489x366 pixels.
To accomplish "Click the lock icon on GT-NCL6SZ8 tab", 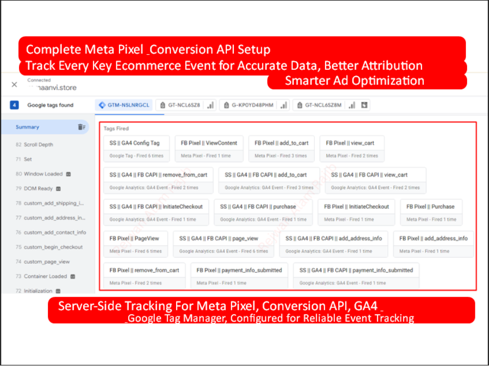I will click(x=162, y=105).
